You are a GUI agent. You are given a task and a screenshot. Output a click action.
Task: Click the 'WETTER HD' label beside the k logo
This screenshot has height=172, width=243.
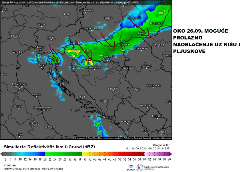pyautogui.click(x=149, y=169)
